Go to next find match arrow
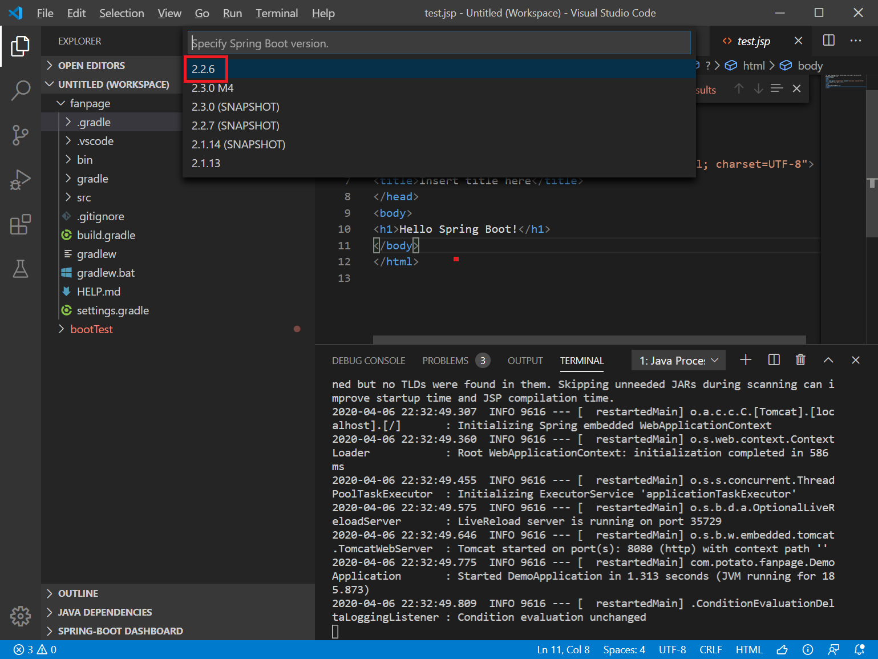 [758, 88]
